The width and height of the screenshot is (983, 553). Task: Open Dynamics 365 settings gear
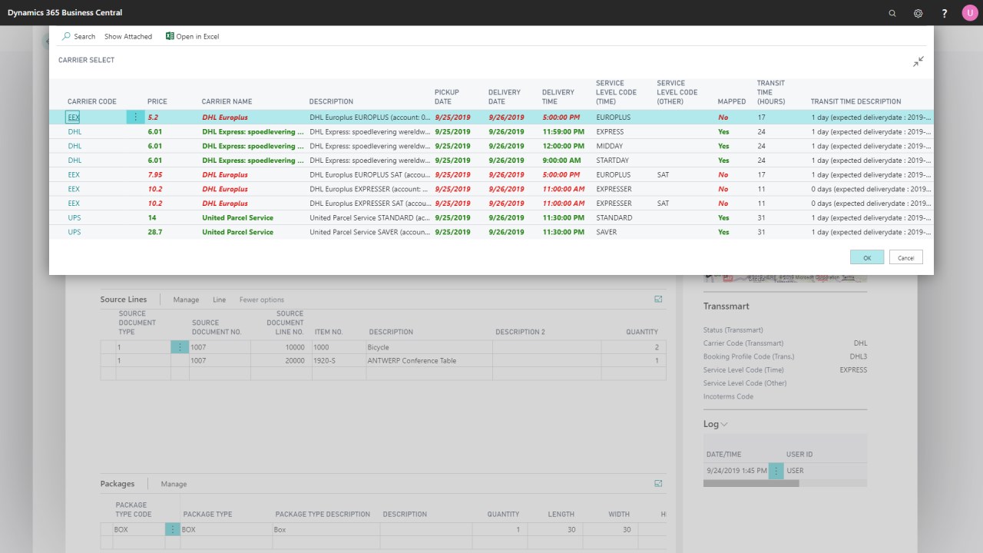(x=918, y=13)
